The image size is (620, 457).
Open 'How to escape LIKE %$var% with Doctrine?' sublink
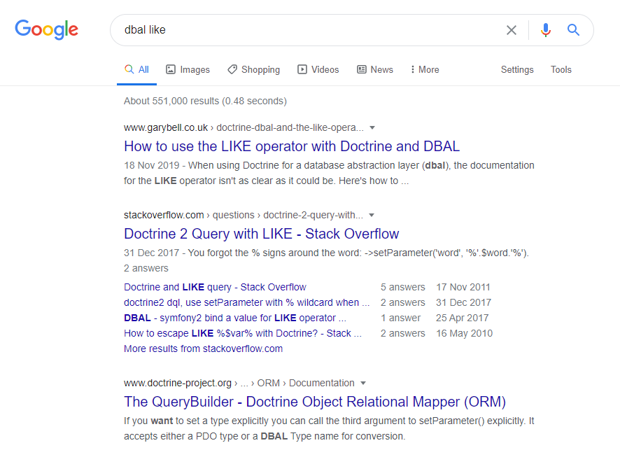[242, 333]
